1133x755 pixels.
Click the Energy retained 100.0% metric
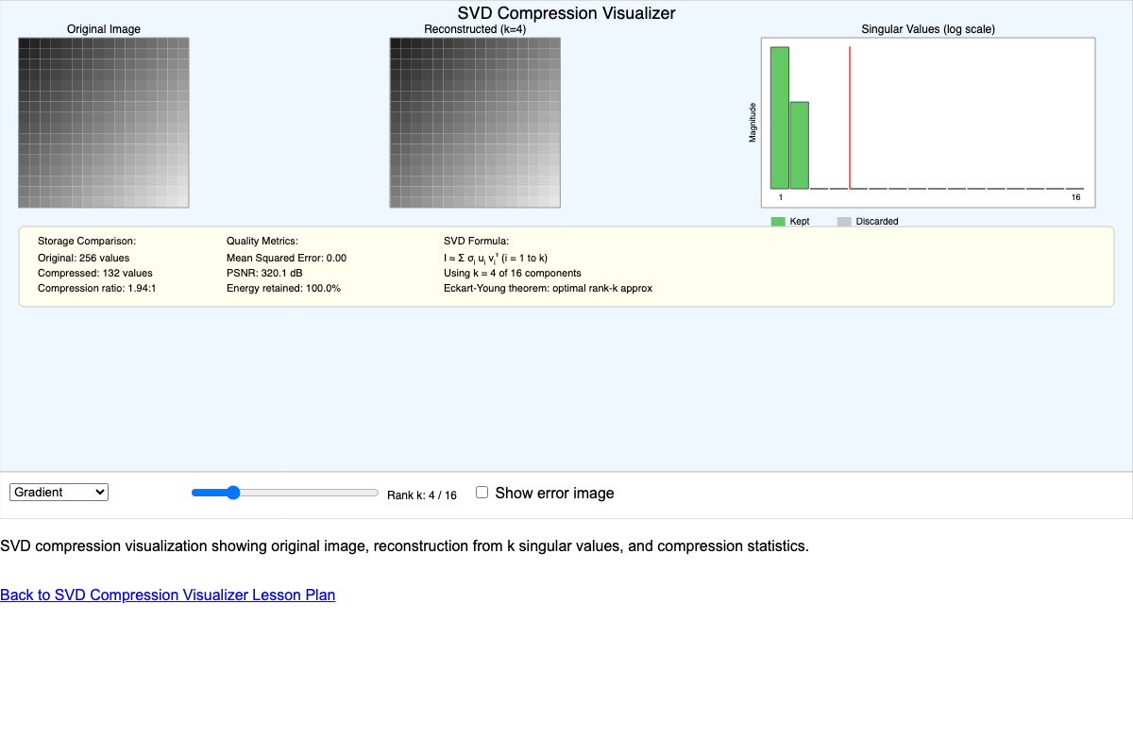[283, 288]
